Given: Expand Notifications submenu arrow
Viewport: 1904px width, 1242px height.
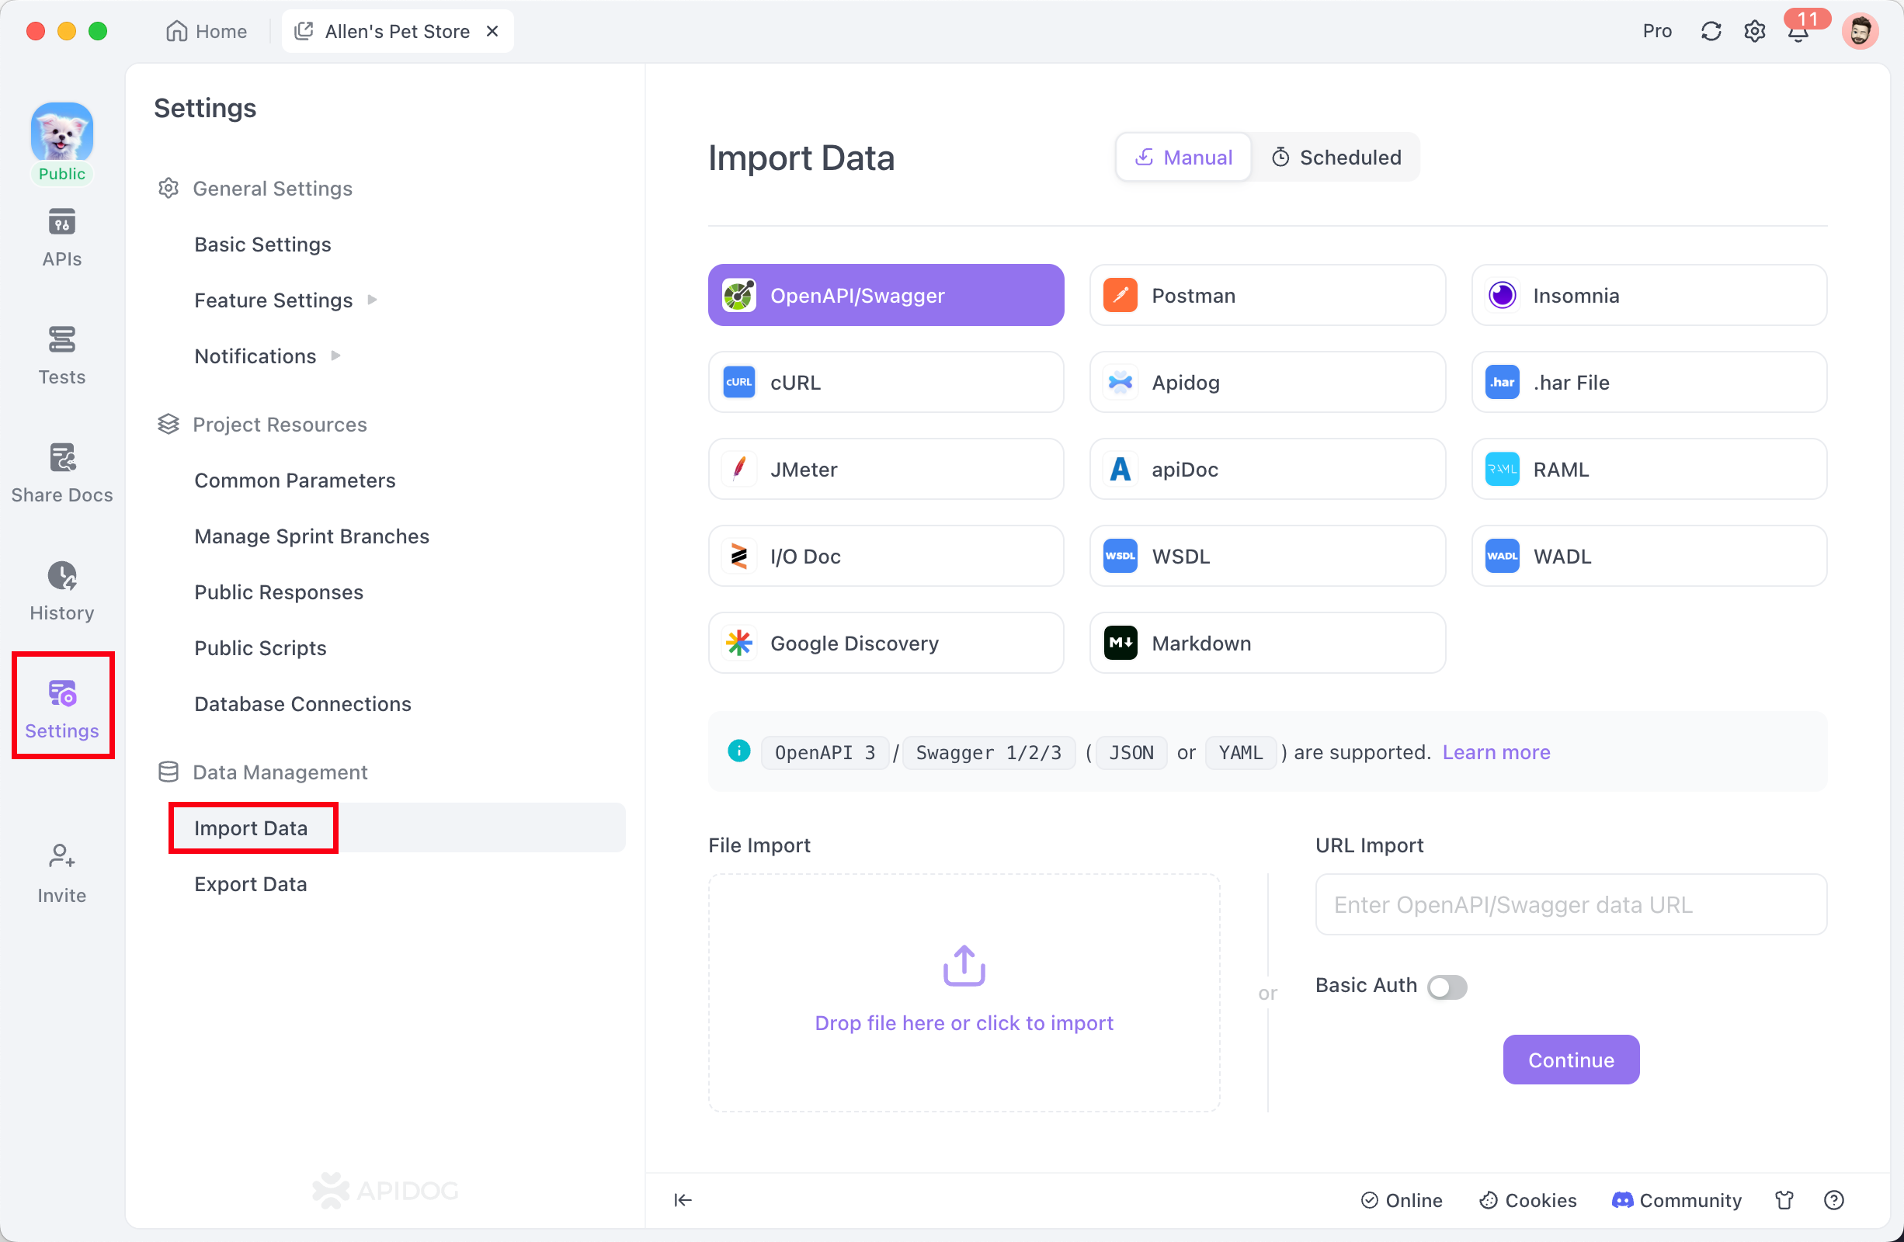Looking at the screenshot, I should coord(336,356).
